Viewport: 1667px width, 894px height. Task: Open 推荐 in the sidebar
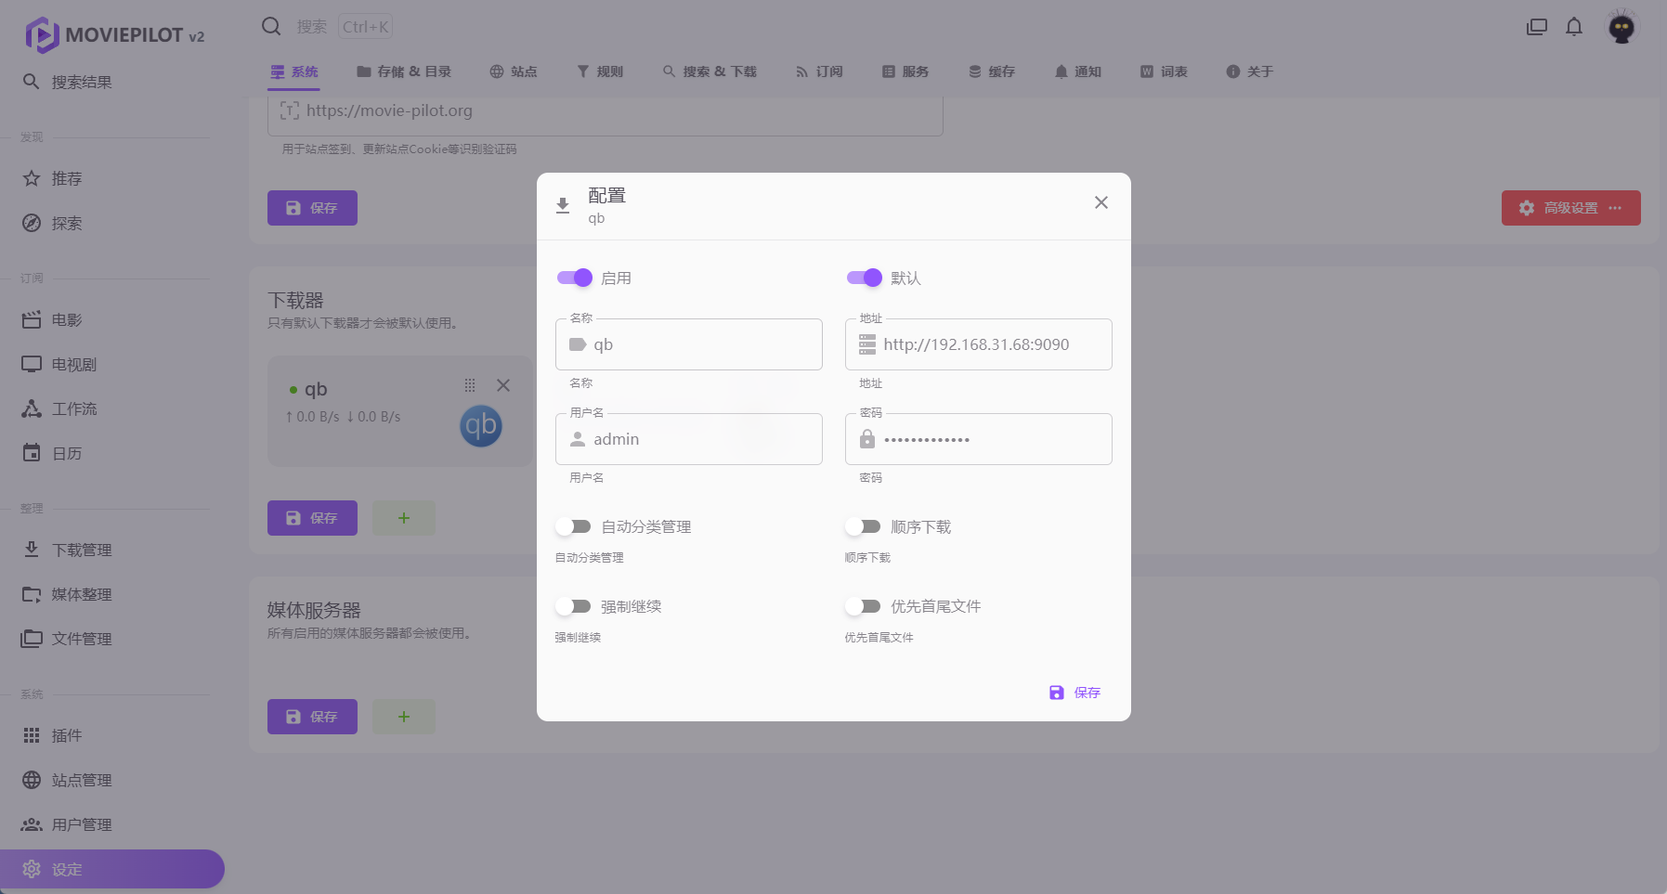pyautogui.click(x=111, y=178)
